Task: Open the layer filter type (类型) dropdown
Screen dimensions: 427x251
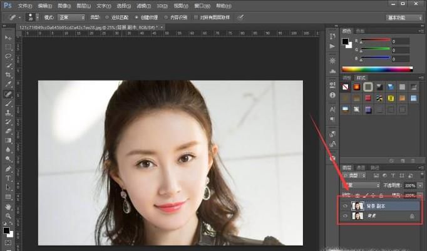Action: tap(354, 176)
